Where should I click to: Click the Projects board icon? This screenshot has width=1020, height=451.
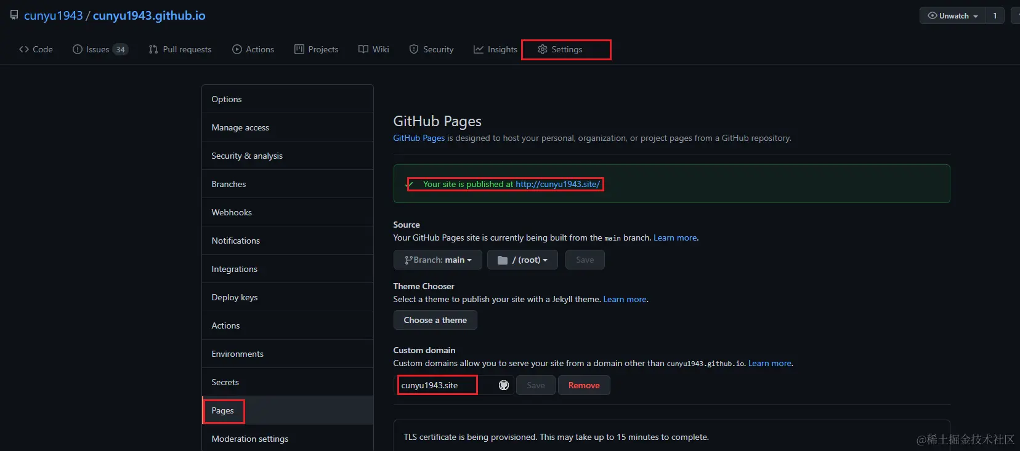tap(299, 49)
